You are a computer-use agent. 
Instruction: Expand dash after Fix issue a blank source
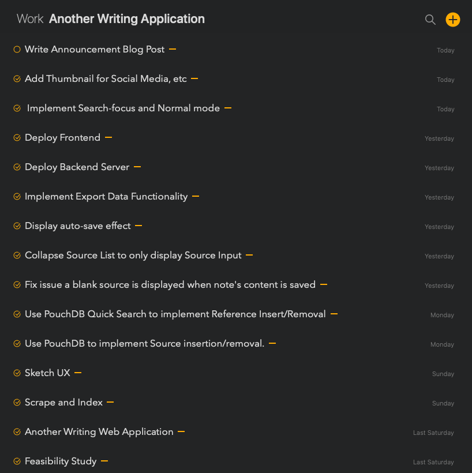[324, 284]
